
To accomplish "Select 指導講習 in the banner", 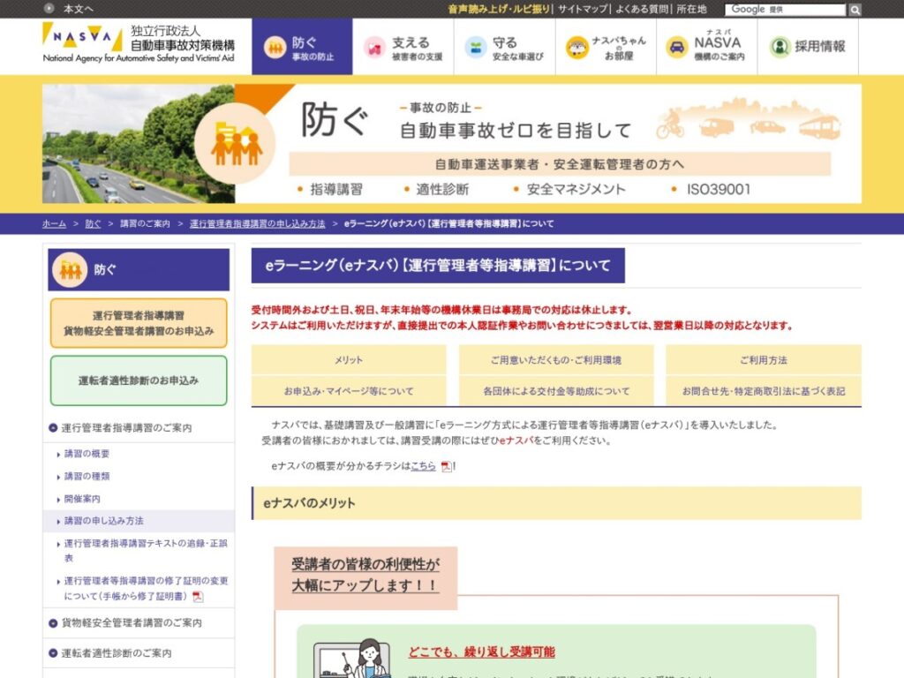I will tap(336, 189).
